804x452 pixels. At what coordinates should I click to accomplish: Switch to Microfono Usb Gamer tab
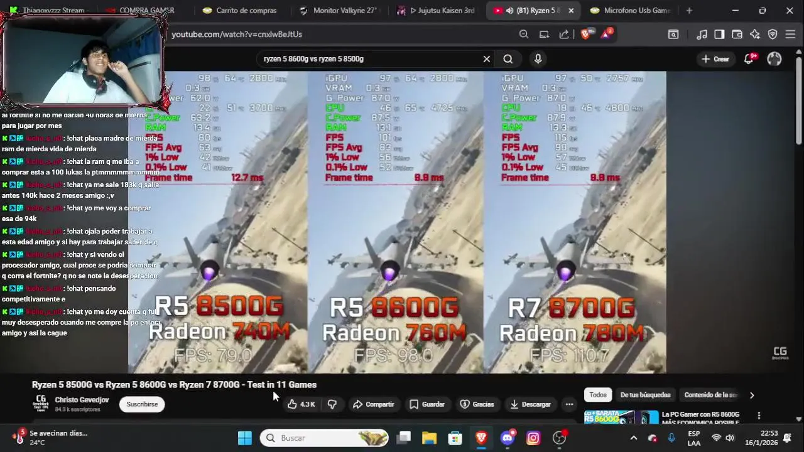coord(631,11)
